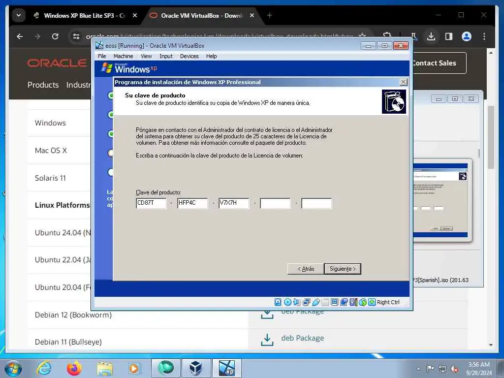The width and height of the screenshot is (504, 378).
Task: Click the optical drive icon in VirtualBox status bar
Action: point(287,302)
